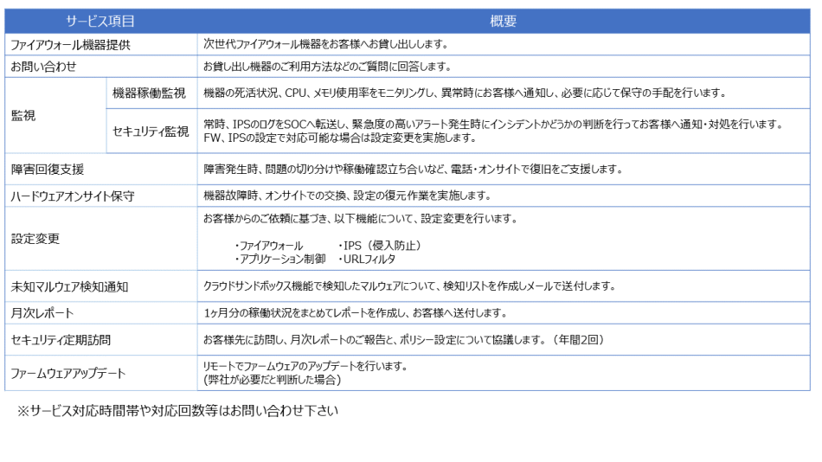Click the お客様先に訪問し、月次レポート description
822x462 pixels.
404,340
